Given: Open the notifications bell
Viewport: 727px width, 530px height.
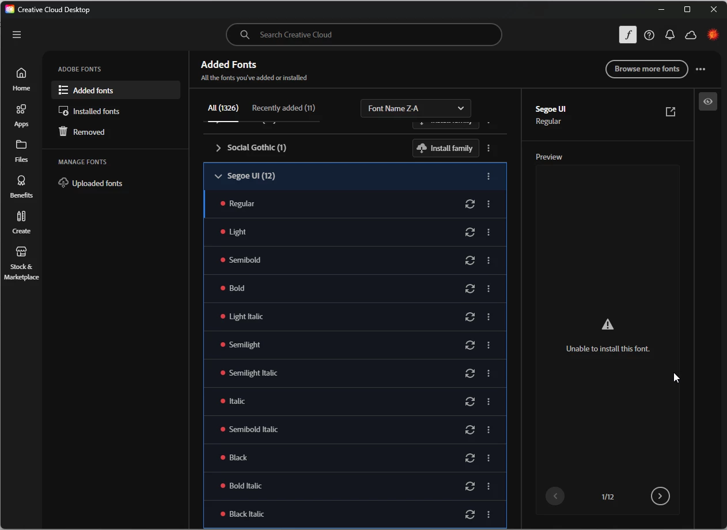Looking at the screenshot, I should point(670,35).
